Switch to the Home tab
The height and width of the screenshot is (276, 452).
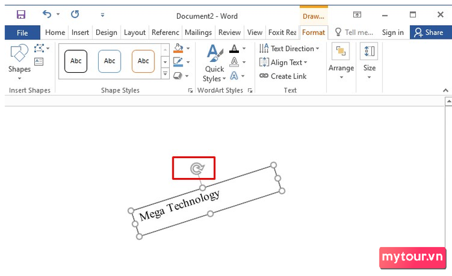coord(55,32)
